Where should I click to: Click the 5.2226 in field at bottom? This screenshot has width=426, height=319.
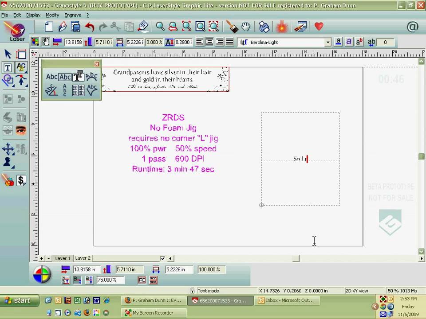(x=179, y=269)
